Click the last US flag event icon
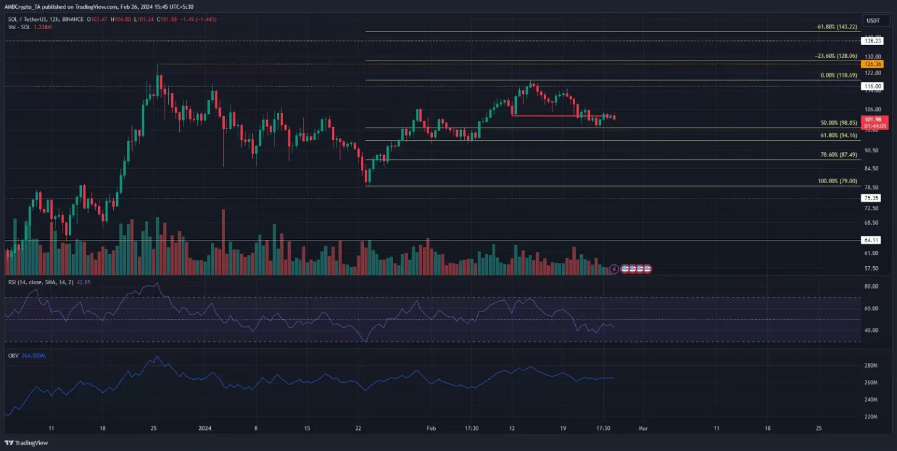 point(647,269)
